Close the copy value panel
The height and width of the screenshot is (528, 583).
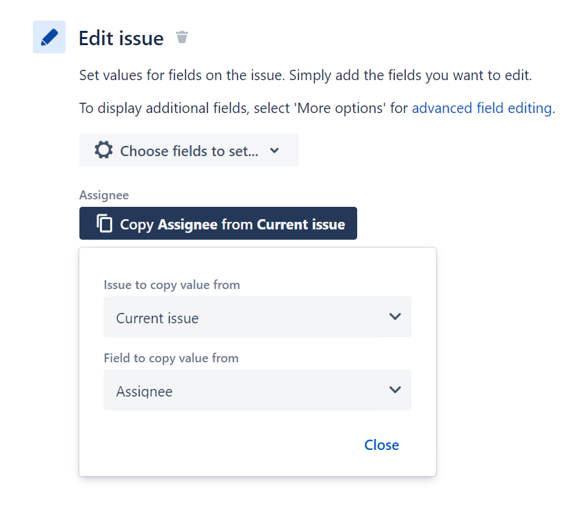[381, 444]
